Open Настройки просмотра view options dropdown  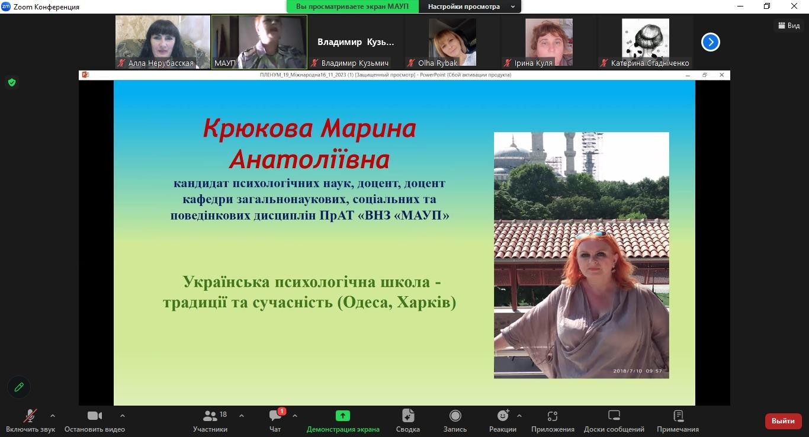coord(471,7)
